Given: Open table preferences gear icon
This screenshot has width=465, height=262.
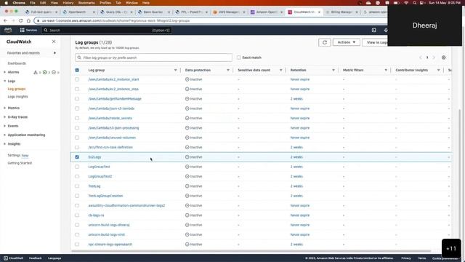Looking at the screenshot, I should tap(443, 57).
